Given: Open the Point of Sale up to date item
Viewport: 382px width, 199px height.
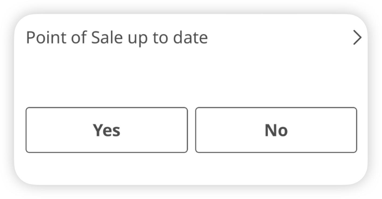Looking at the screenshot, I should [117, 37].
